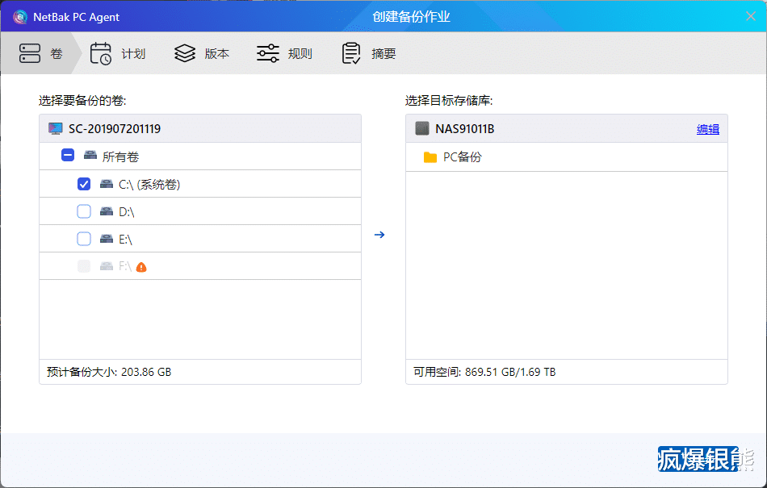The height and width of the screenshot is (488, 767).
Task: Select the PC备份 folder row
Action: [x=567, y=157]
